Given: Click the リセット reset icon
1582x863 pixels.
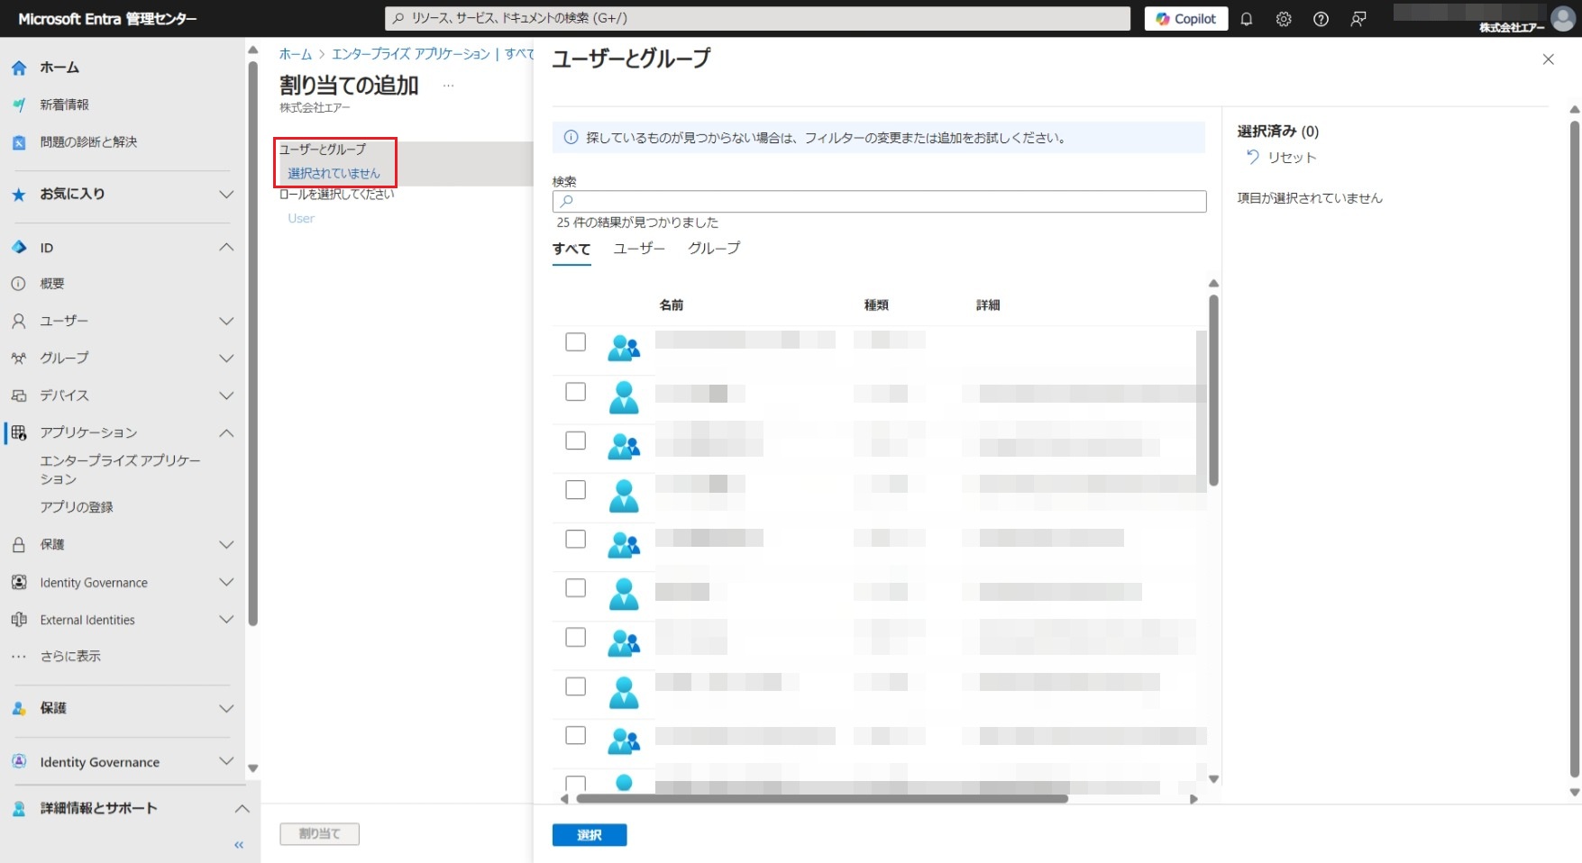Looking at the screenshot, I should [1252, 157].
